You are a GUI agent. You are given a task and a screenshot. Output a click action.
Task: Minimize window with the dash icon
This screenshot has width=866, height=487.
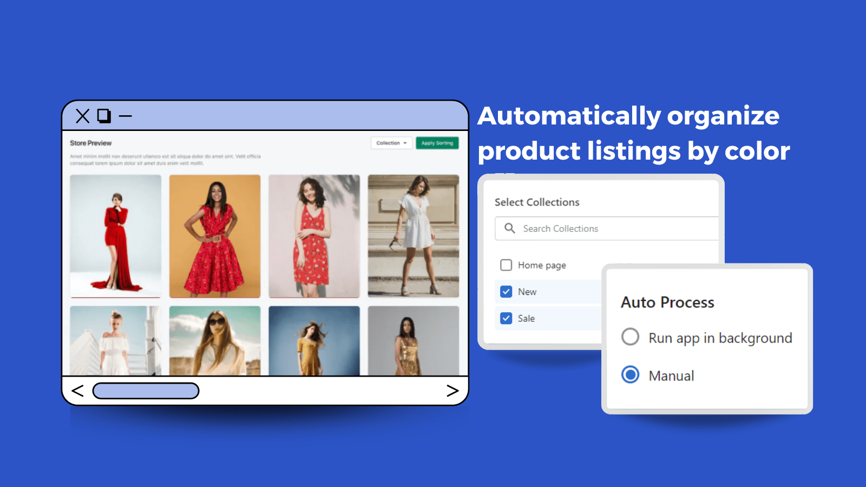(x=126, y=116)
